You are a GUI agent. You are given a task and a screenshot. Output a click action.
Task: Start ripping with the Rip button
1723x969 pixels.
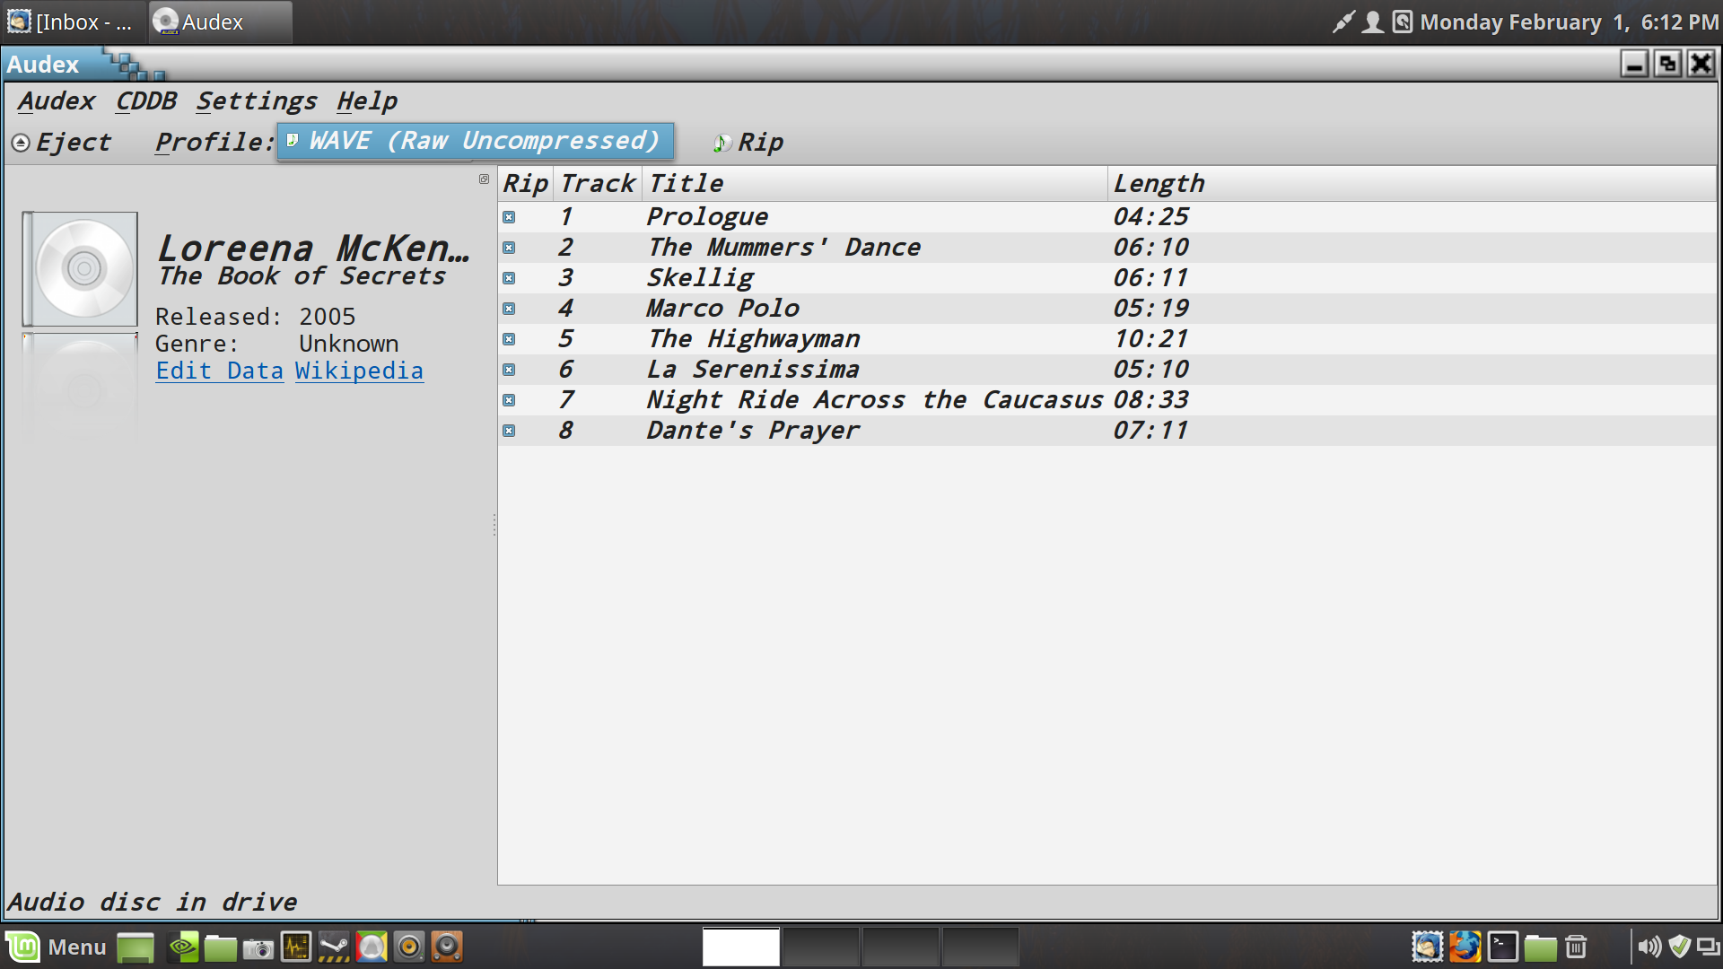coord(748,143)
